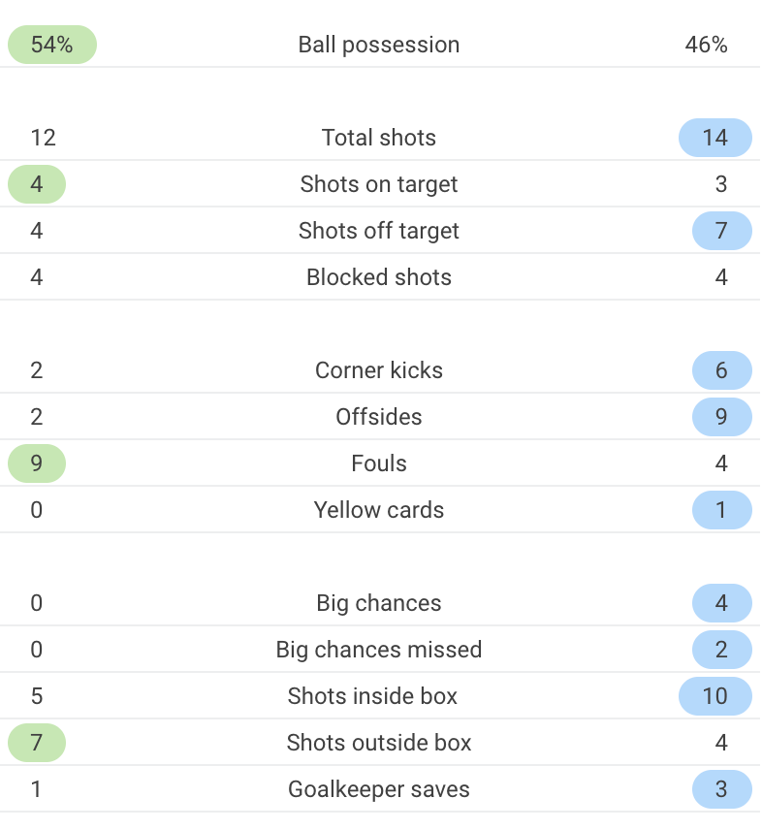Select the 54% ball possession badge
This screenshot has width=762, height=830.
pos(51,45)
